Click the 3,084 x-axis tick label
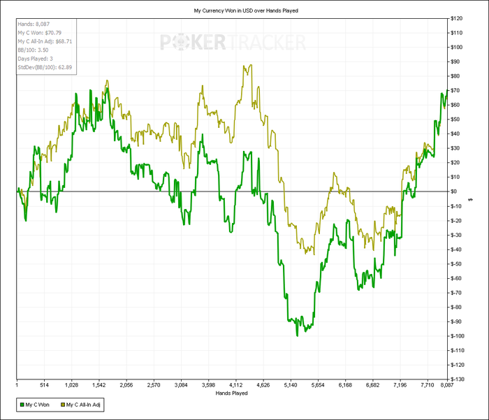489x420 pixels. coord(181,385)
